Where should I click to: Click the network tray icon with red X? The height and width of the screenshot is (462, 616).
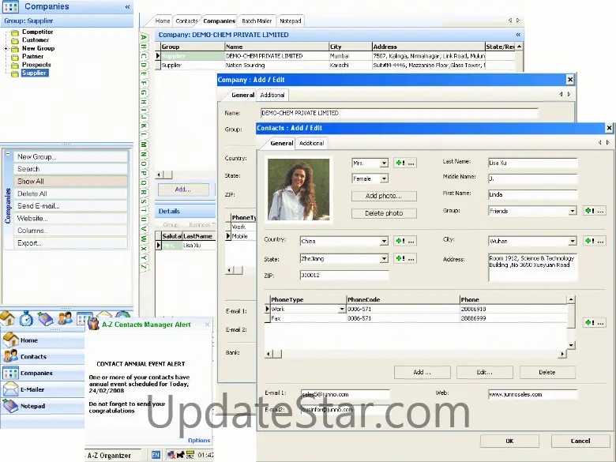pos(171,456)
